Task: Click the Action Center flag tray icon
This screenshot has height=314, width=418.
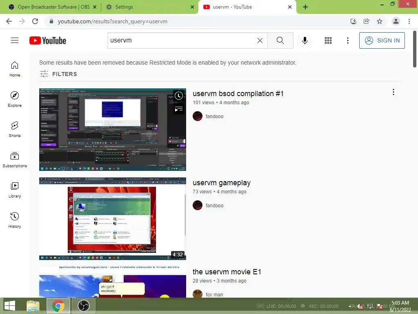Action: coord(380,306)
